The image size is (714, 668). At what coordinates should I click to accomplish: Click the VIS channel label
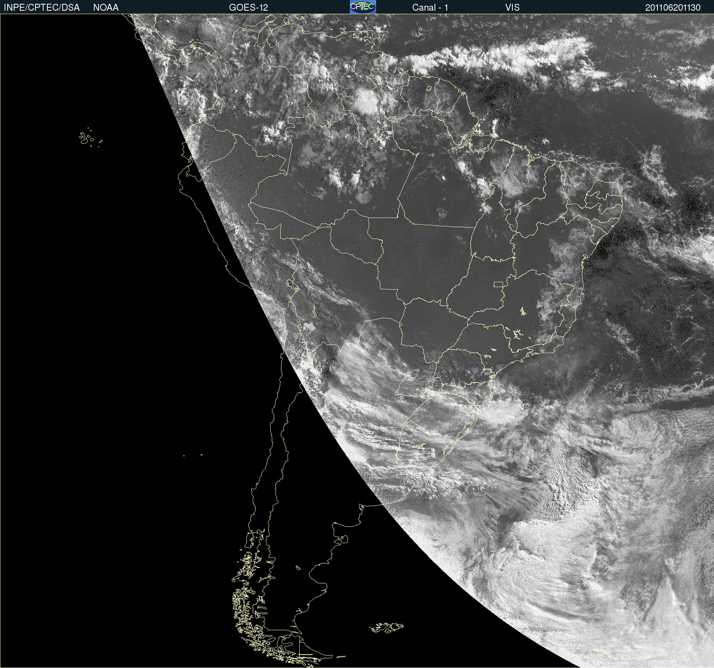tap(512, 8)
